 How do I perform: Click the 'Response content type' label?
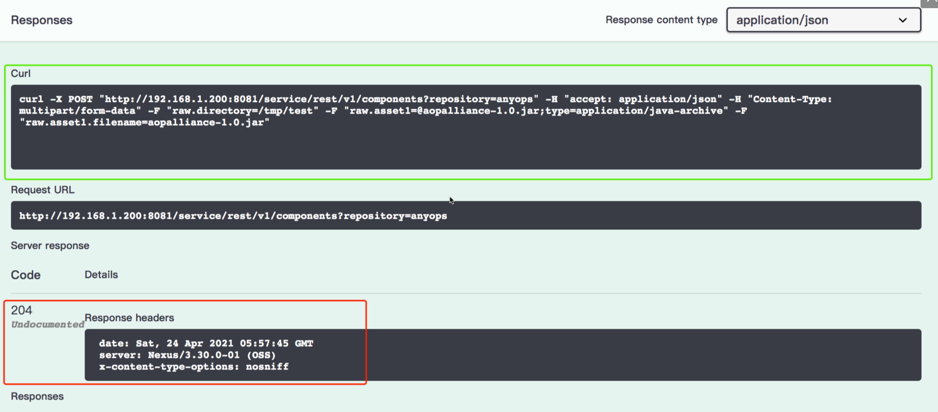662,20
